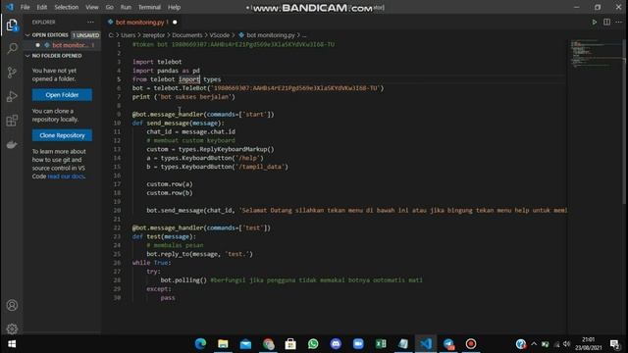
Task: Open Discord from taskbar
Action: pos(336,344)
